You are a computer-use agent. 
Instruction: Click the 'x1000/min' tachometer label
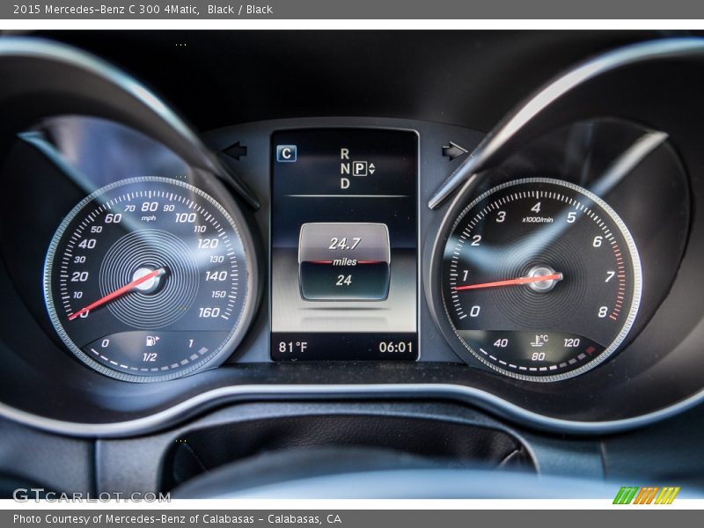pos(538,219)
